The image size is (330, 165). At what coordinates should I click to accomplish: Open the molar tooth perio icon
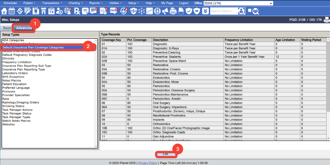[43, 11]
